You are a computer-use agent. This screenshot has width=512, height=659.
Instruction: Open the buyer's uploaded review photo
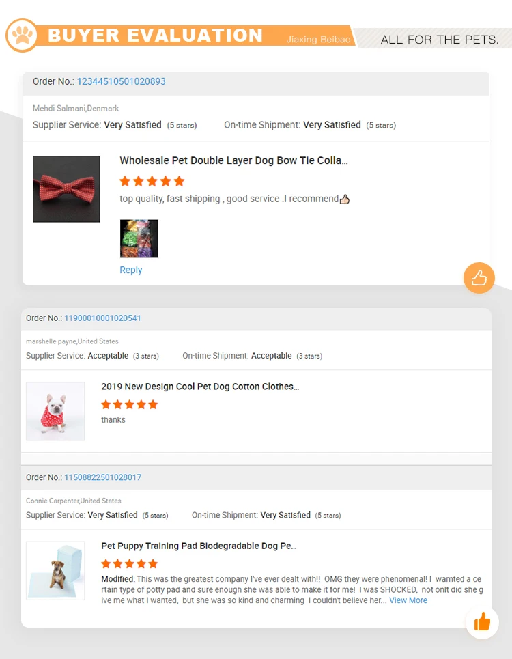click(x=139, y=238)
